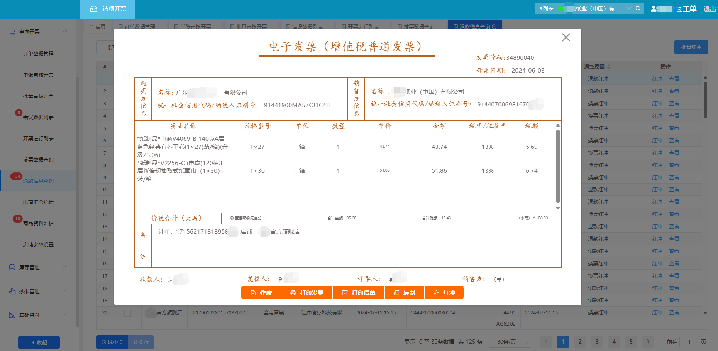Image resolution: width=718 pixels, height=351 pixels.
Task: Open the 工单 work order link
Action: pos(686,9)
